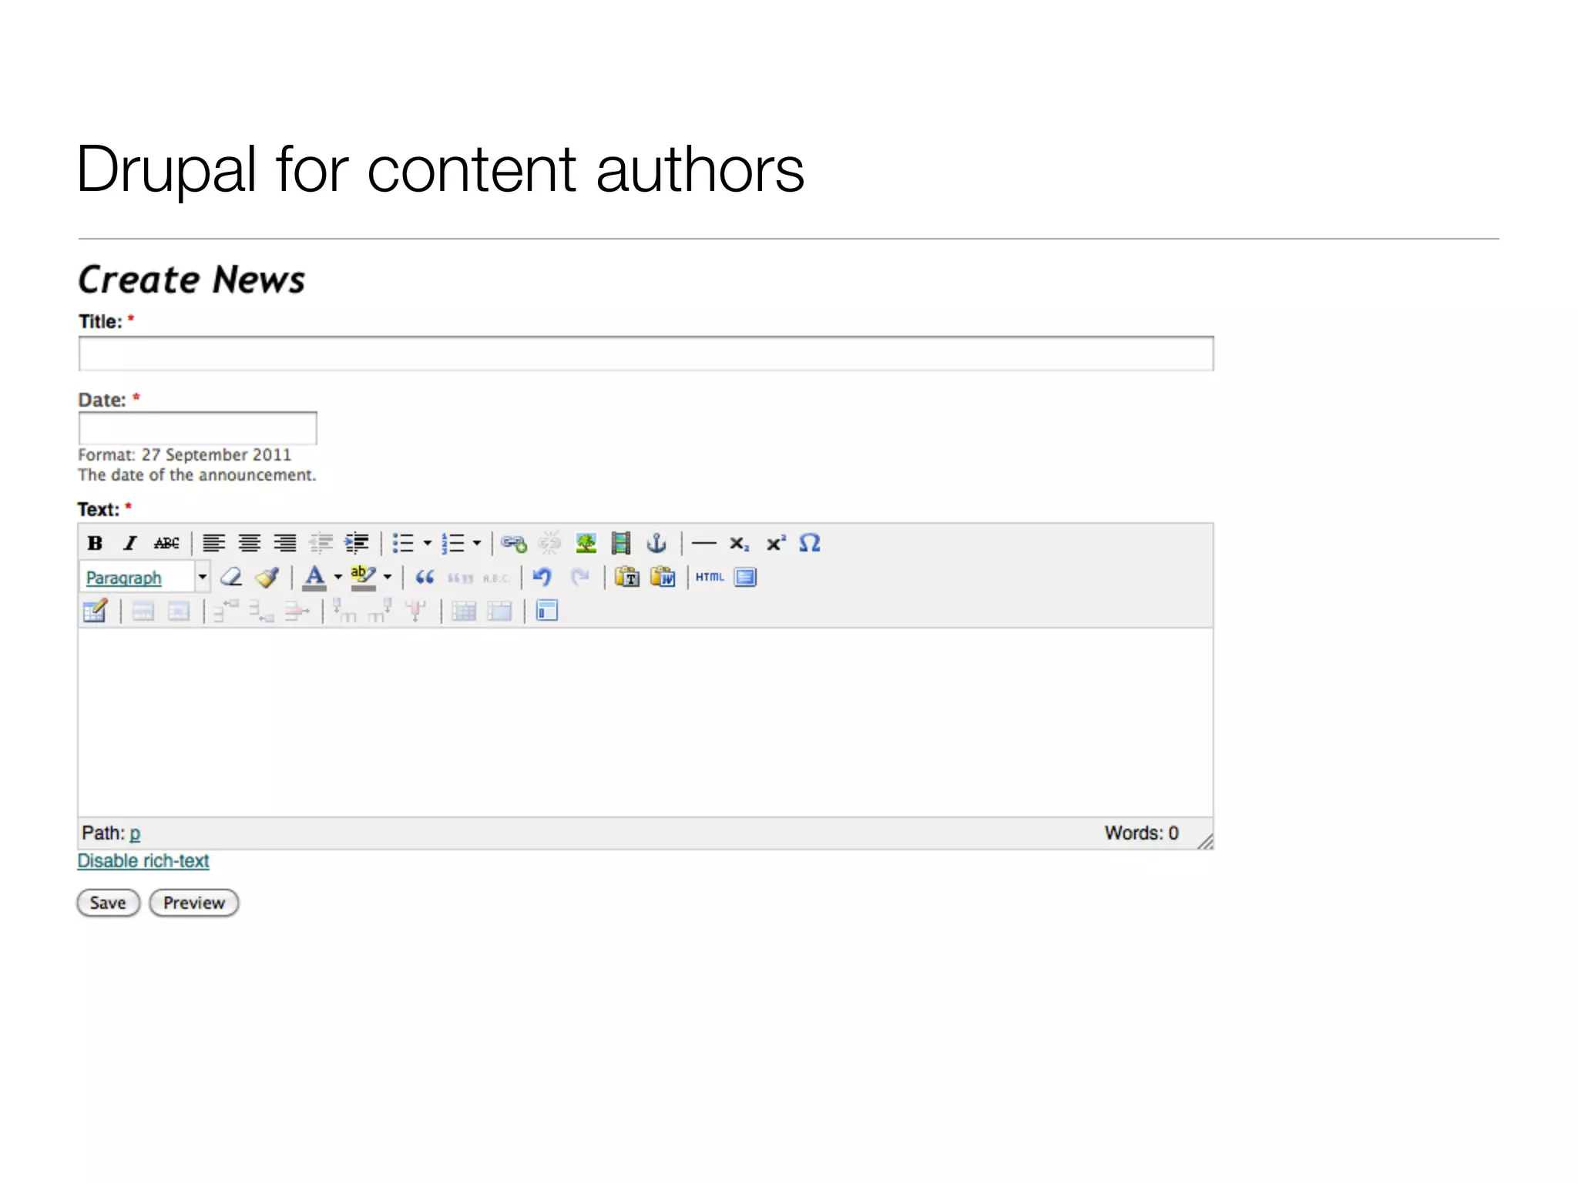Click the Date input field
The width and height of the screenshot is (1578, 1183).
tap(197, 428)
